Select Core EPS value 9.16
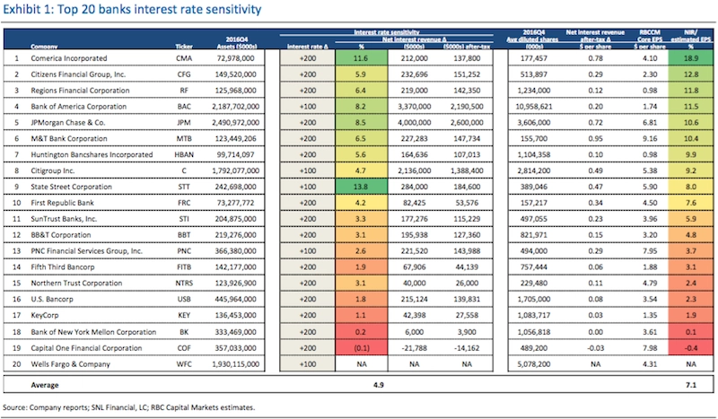718x419 pixels. 650,138
